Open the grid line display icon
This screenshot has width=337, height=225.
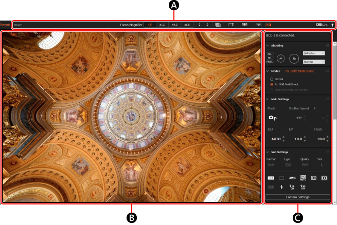click(x=244, y=25)
